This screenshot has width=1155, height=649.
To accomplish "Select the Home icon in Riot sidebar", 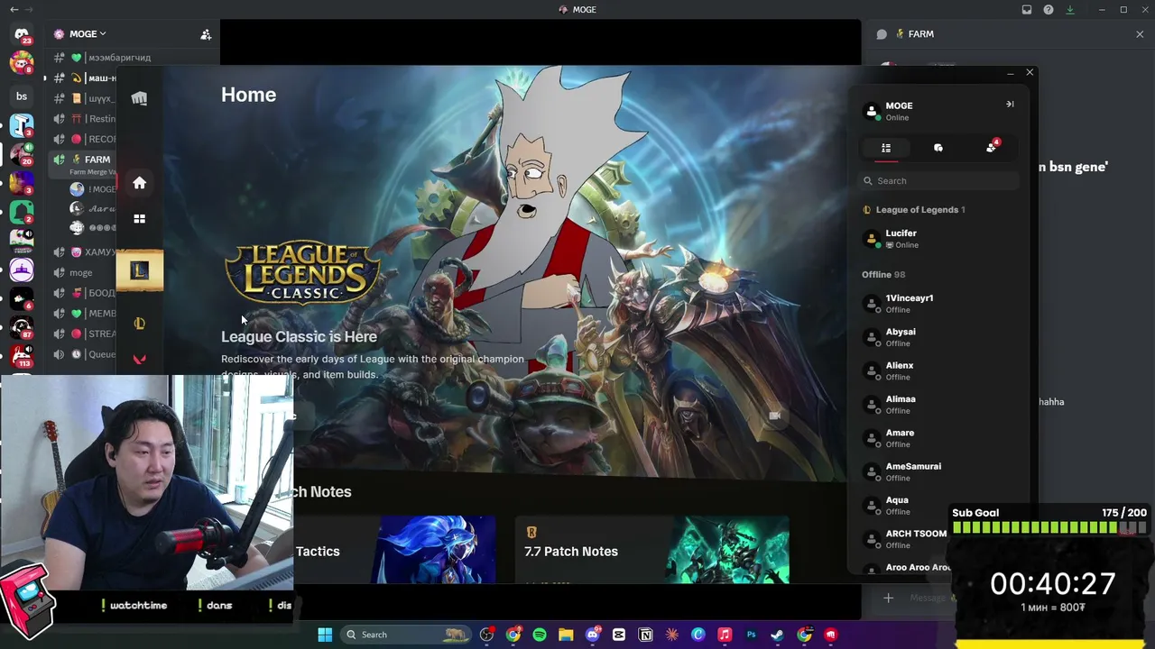I will (x=139, y=183).
